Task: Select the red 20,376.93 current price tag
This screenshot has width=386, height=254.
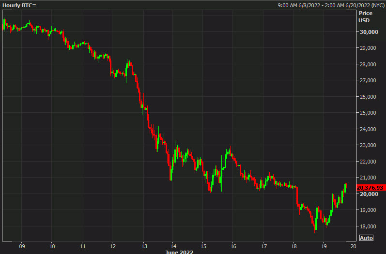Action: [x=370, y=188]
